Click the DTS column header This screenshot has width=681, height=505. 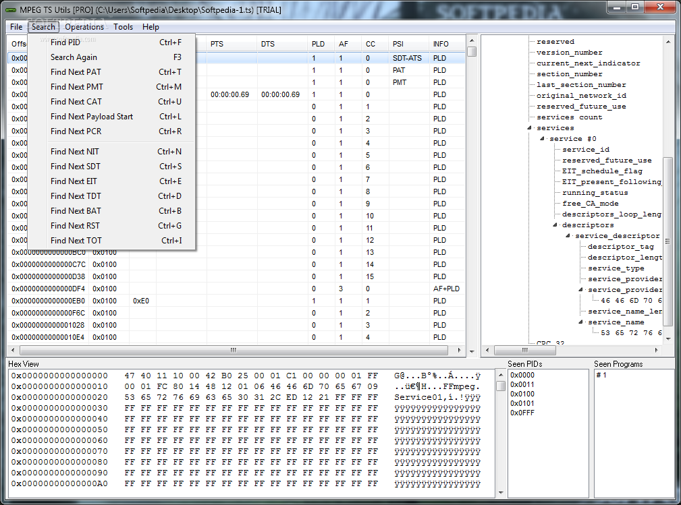(x=282, y=44)
